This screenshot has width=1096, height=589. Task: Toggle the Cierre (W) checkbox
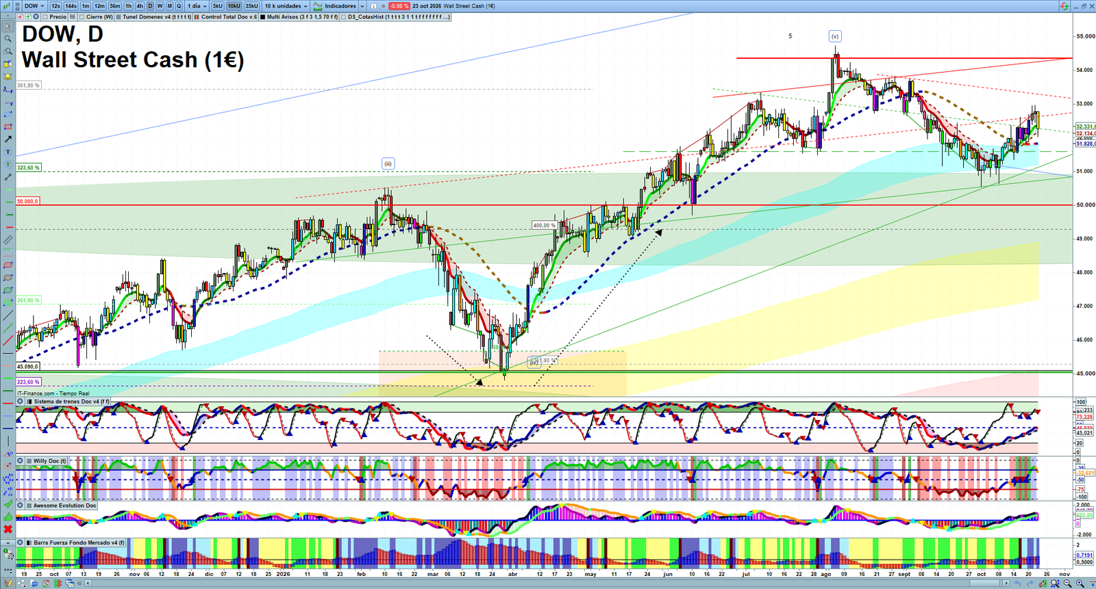pyautogui.click(x=82, y=17)
